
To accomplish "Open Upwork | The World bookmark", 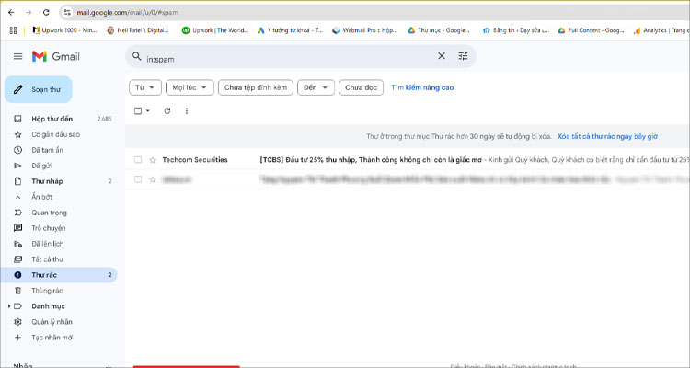I will (215, 30).
